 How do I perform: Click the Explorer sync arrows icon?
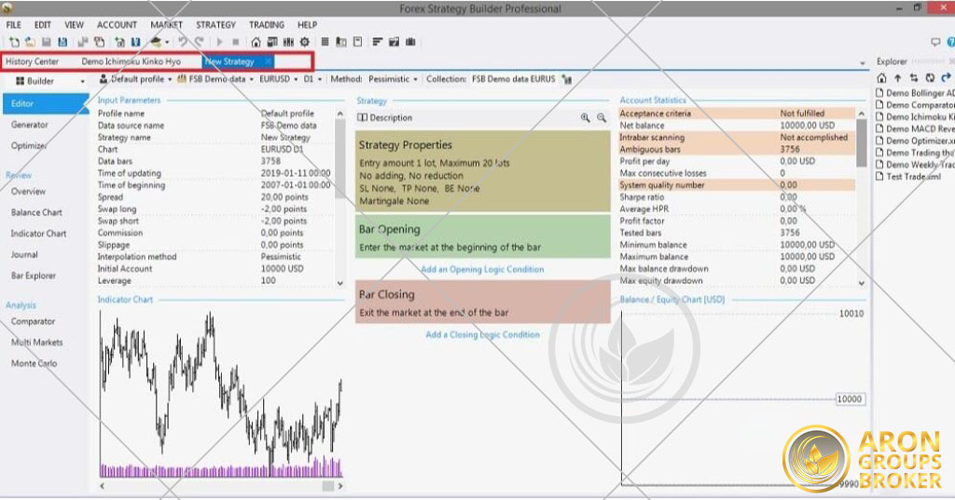(914, 78)
